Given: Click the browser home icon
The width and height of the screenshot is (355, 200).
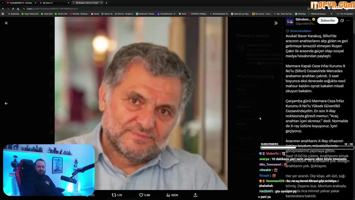Looking at the screenshot, I should (18, 9).
